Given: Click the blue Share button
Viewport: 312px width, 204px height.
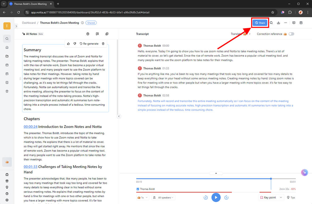Looking at the screenshot, I should point(260,23).
